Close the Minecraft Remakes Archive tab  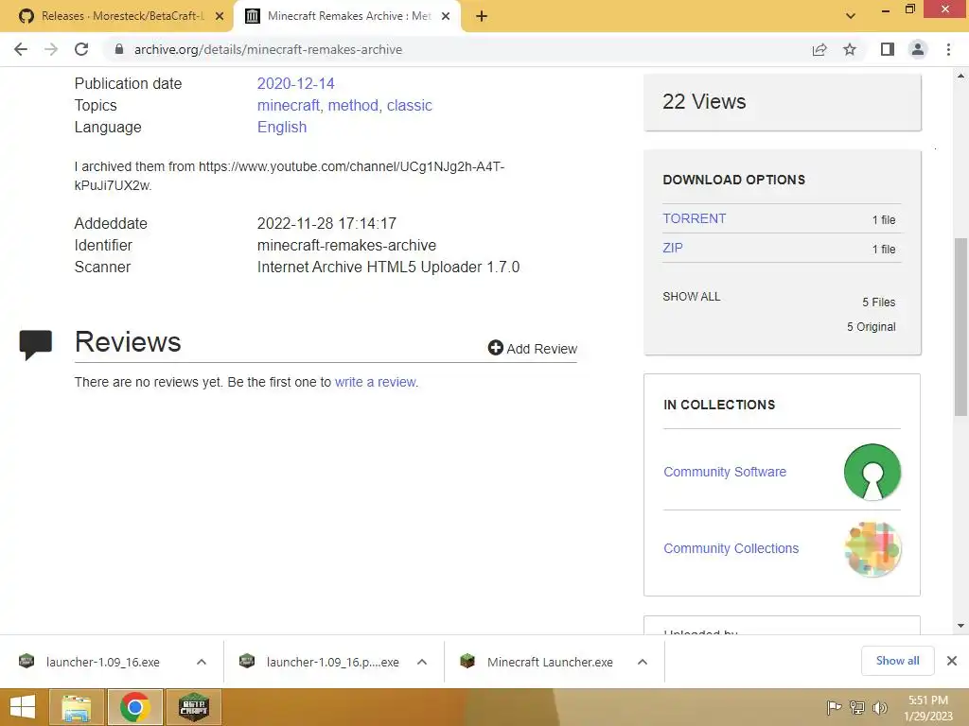point(446,17)
